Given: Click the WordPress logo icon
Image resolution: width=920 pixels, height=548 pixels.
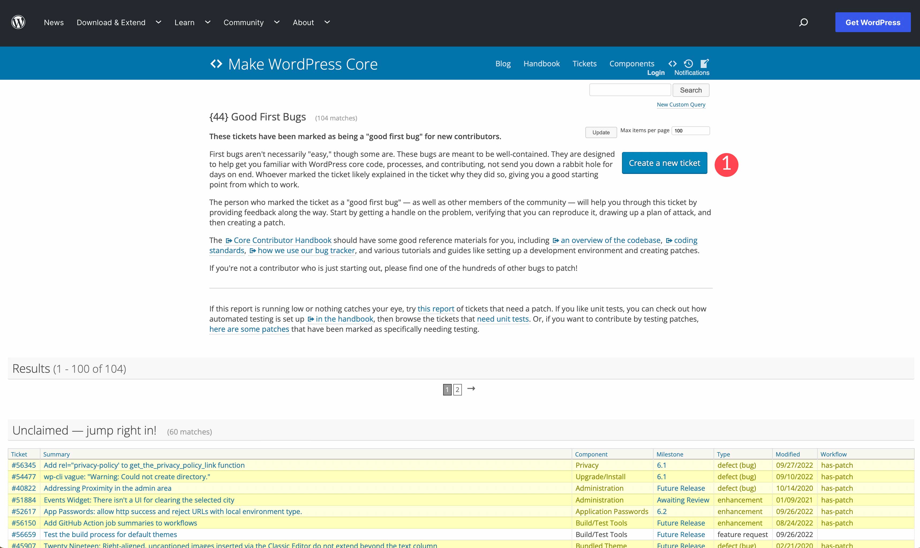Looking at the screenshot, I should [x=18, y=22].
